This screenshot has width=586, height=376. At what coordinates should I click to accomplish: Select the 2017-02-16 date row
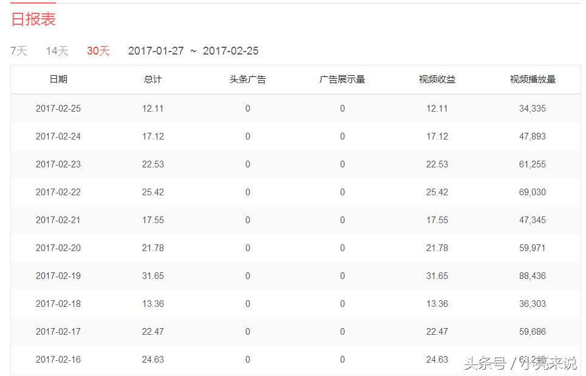tap(58, 359)
